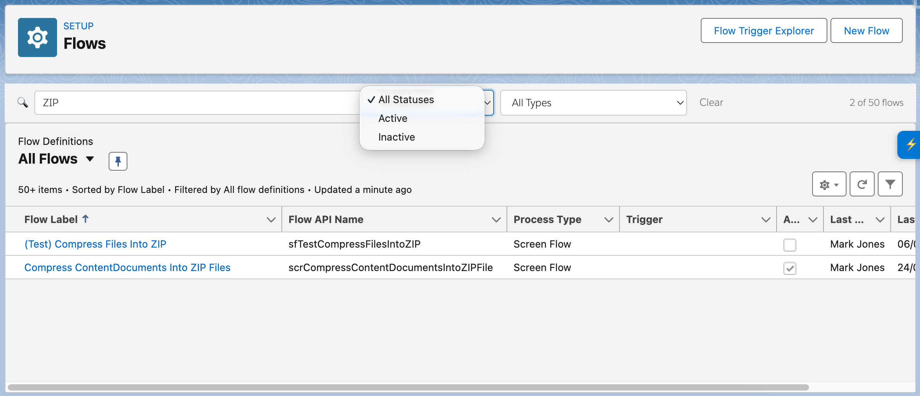
Task: Pin the All Flows list view
Action: 117,161
